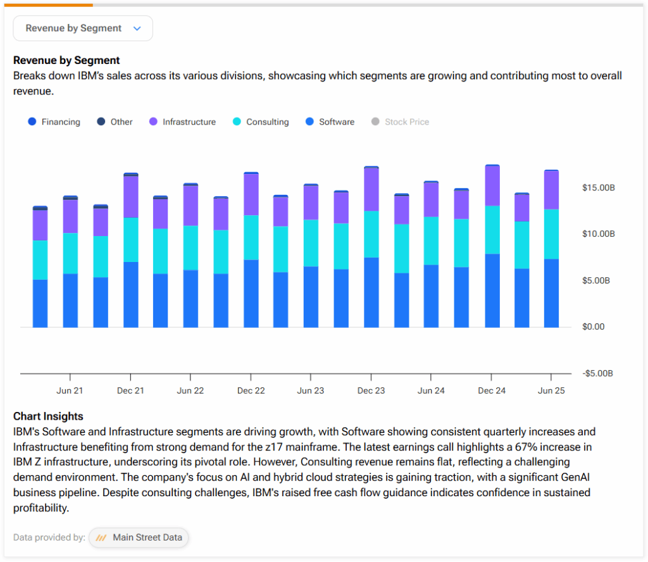Click the Jun 23 x-axis label
Viewport: 648px width, 562px height.
coord(311,391)
